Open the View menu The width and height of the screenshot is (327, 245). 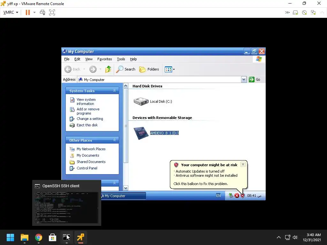pyautogui.click(x=89, y=59)
